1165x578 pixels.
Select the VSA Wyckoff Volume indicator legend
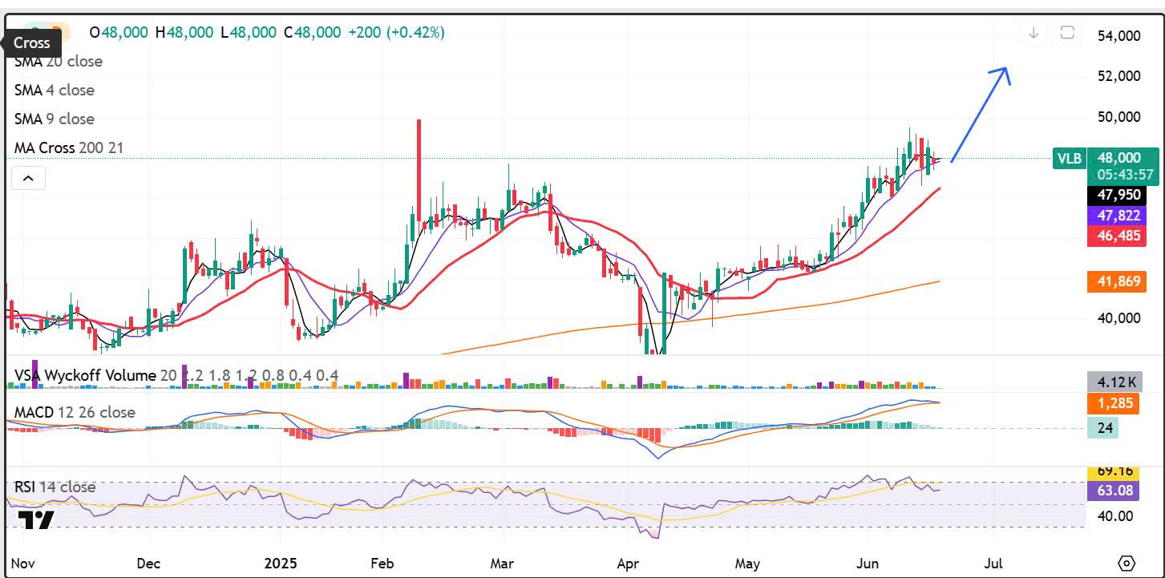[176, 375]
